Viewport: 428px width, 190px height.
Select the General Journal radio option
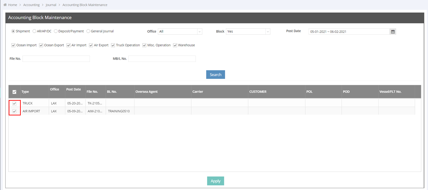(88, 31)
